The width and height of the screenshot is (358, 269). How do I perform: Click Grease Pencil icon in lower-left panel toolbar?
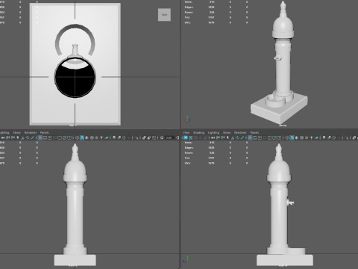pyautogui.click(x=32, y=137)
